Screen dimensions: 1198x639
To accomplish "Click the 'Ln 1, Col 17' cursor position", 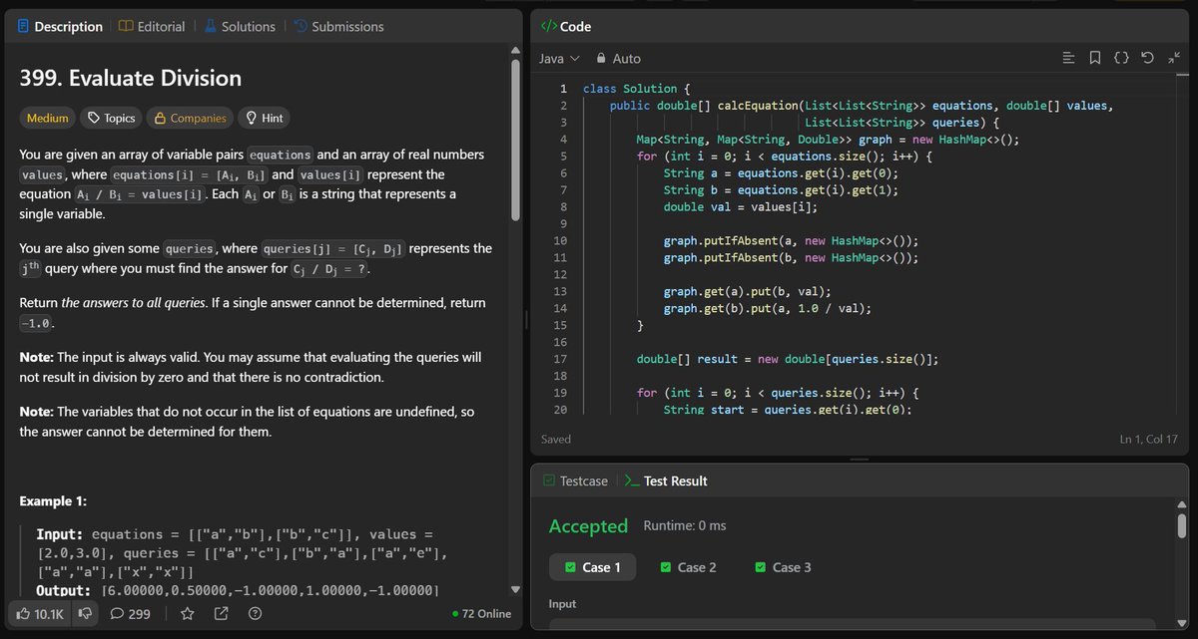I will 1150,439.
